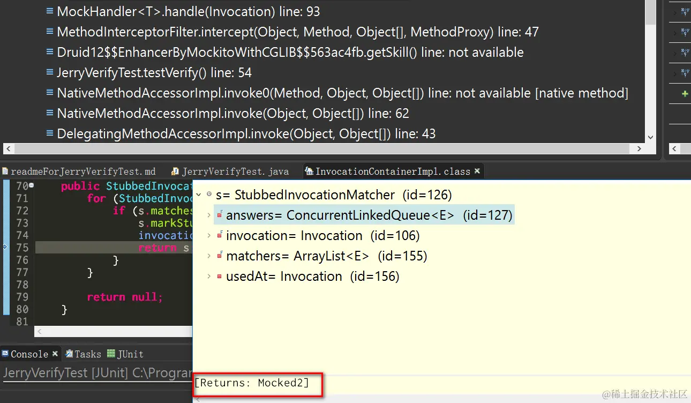Click the green plus add expression icon

[685, 94]
